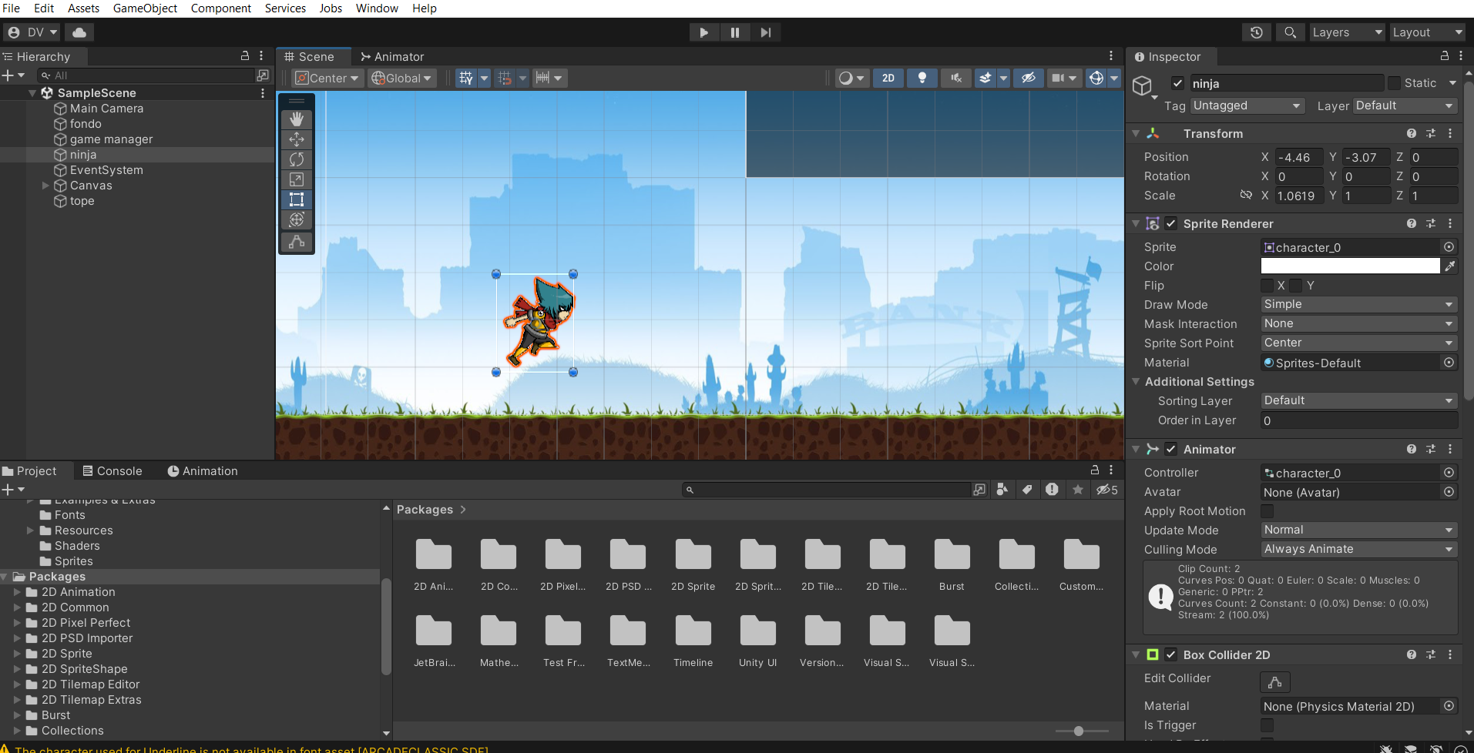Image resolution: width=1474 pixels, height=753 pixels.
Task: Collapse the Transform component
Action: (1136, 133)
